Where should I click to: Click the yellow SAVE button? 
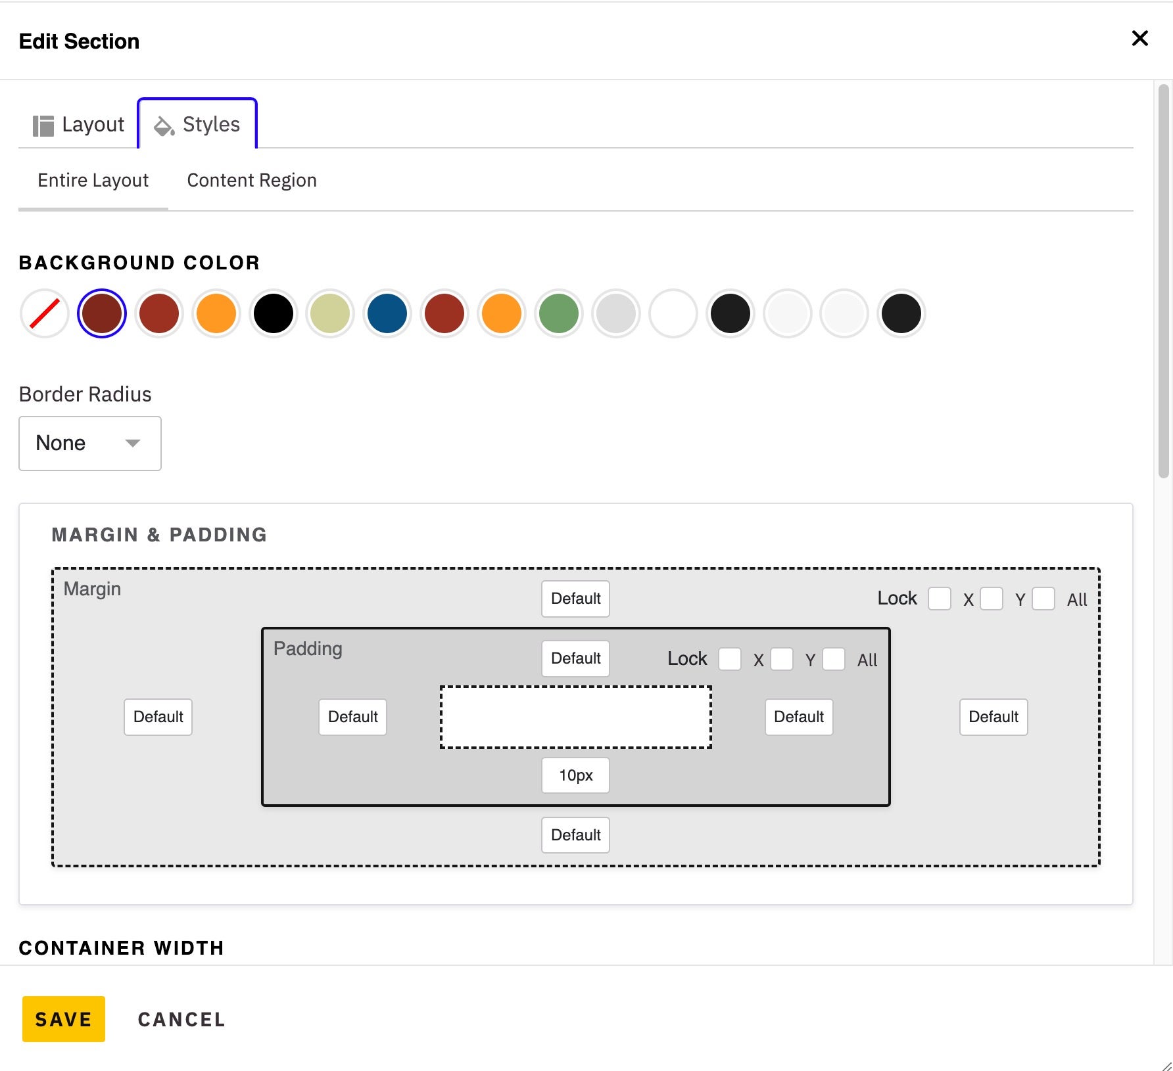pos(64,1019)
